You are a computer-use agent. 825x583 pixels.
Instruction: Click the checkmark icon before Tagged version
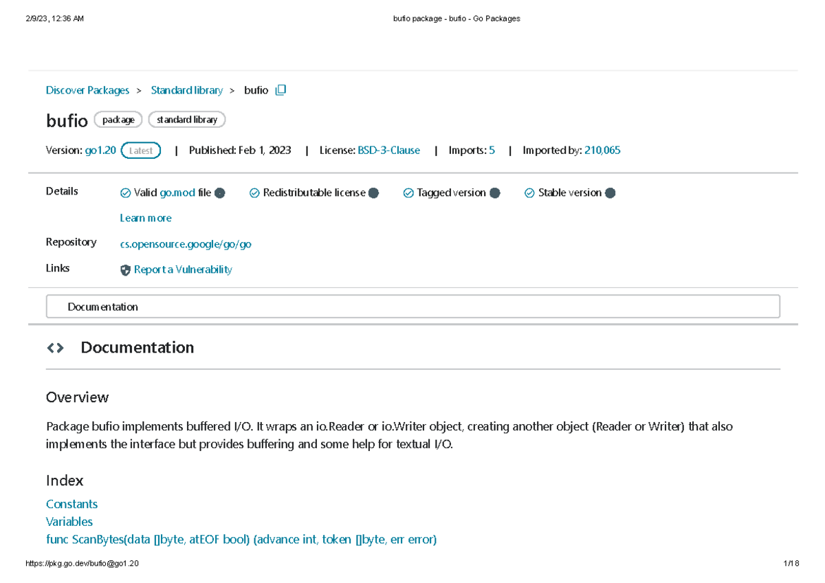408,192
